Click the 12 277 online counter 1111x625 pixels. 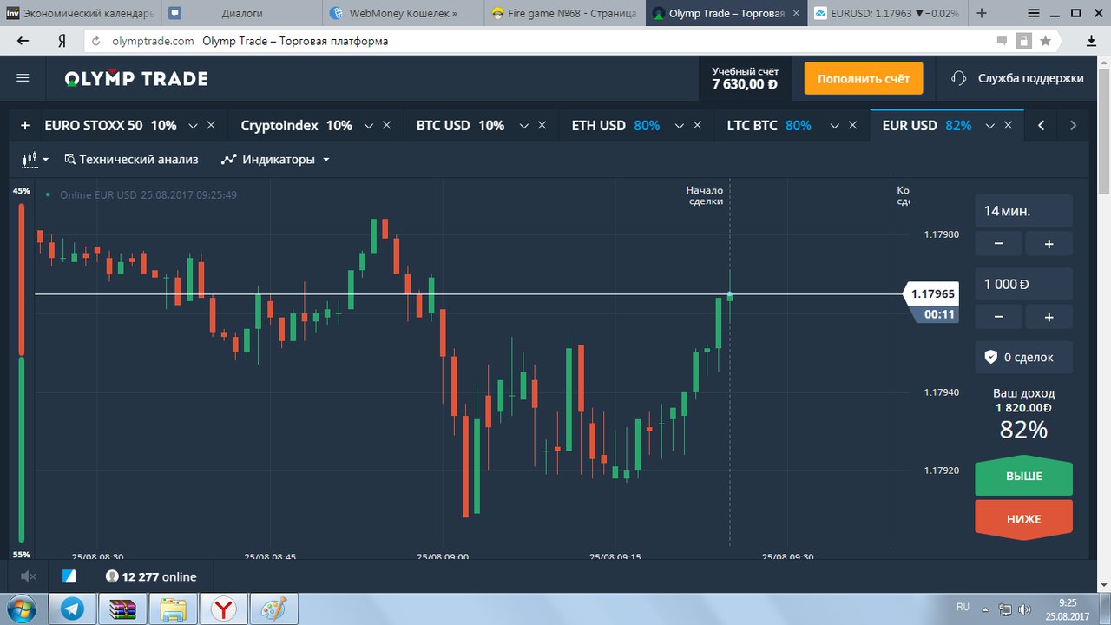[x=151, y=576]
